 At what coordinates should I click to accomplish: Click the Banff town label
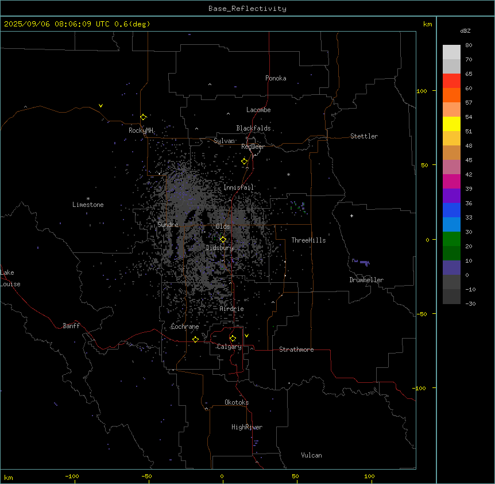[x=71, y=326]
